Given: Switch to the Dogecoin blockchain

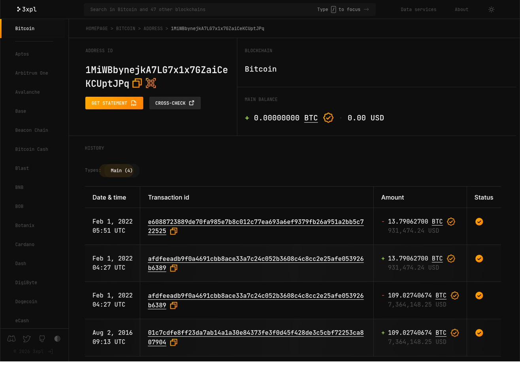Looking at the screenshot, I should pos(26,301).
